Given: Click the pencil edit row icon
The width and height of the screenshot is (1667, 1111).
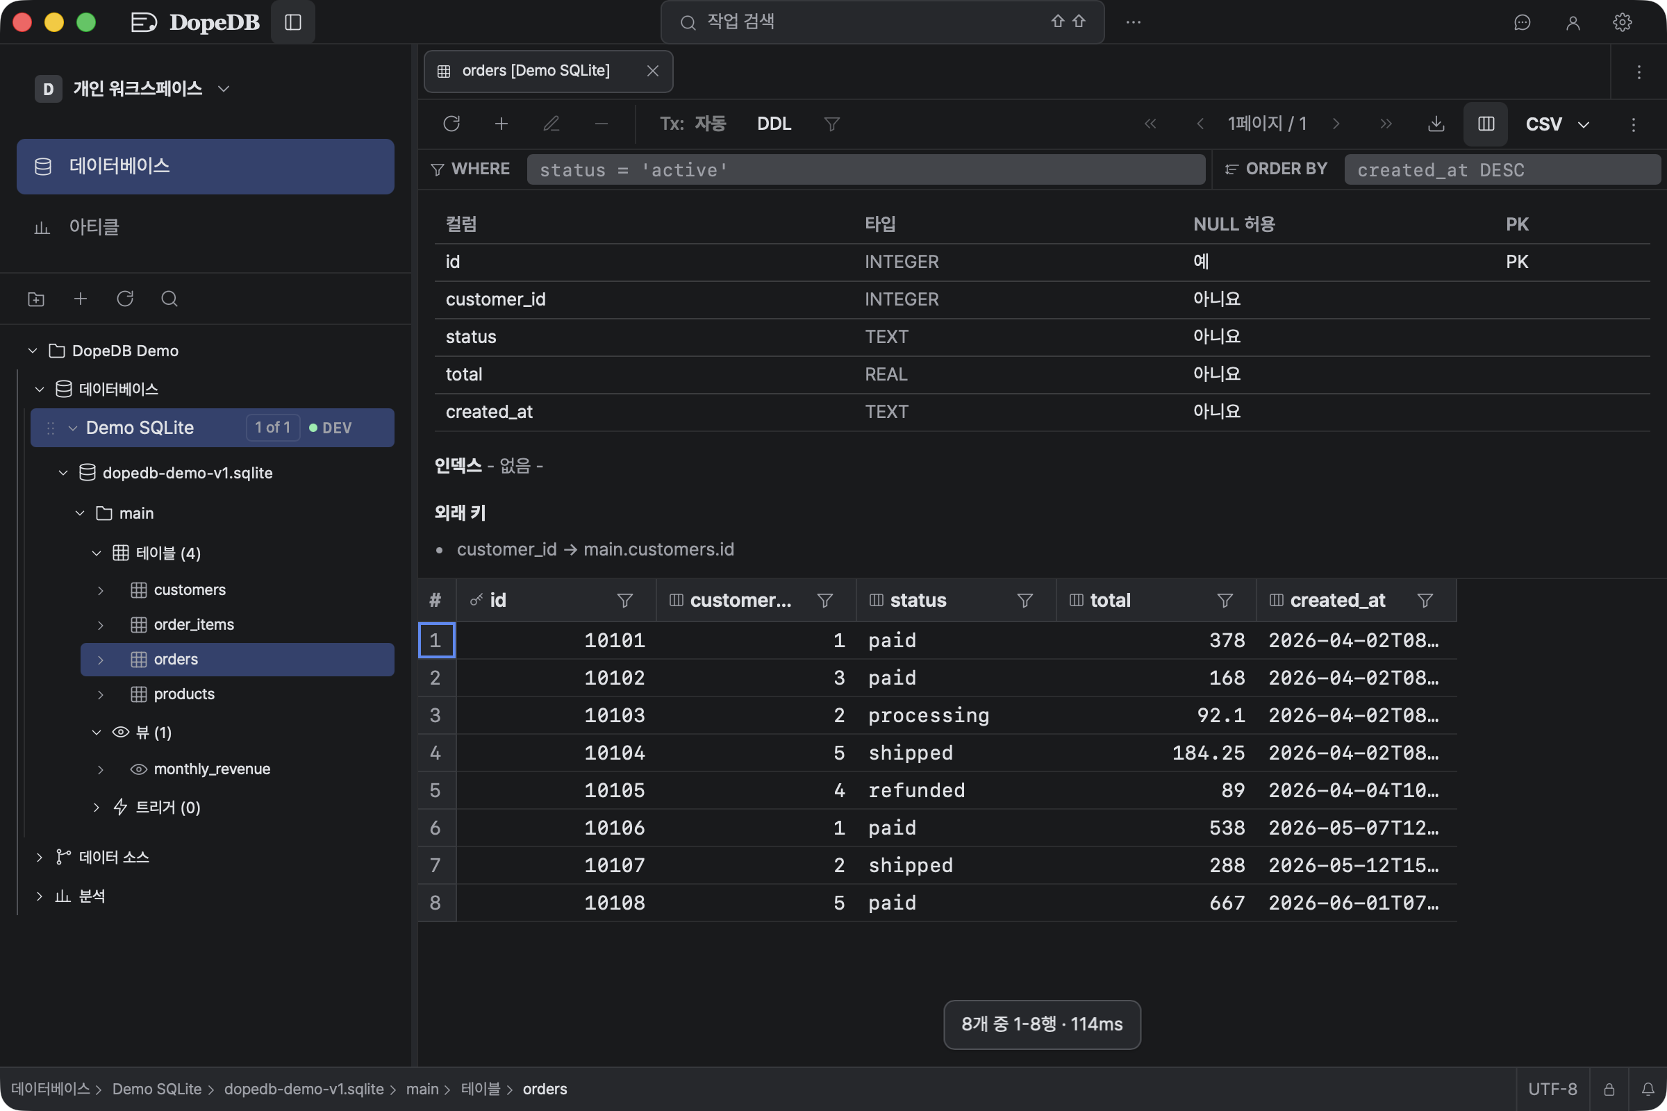Looking at the screenshot, I should click(x=551, y=124).
